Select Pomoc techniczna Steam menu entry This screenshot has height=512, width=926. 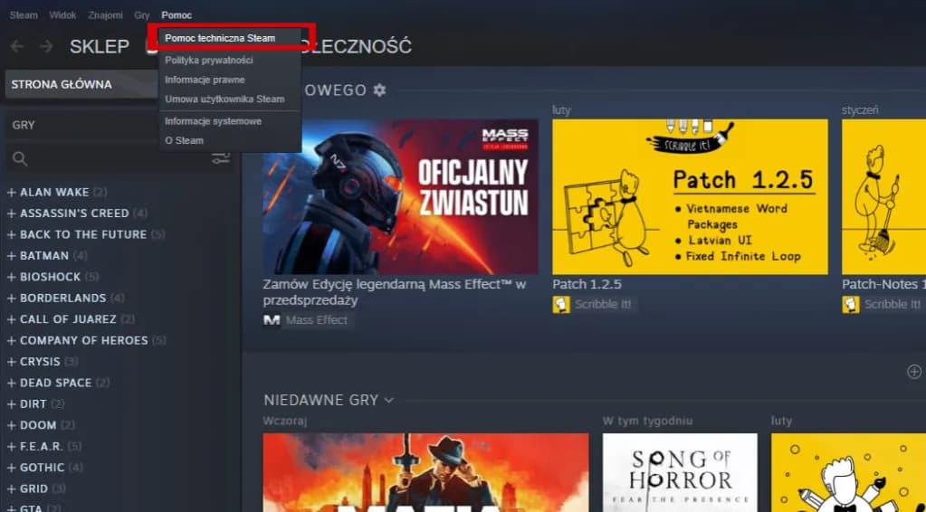pos(220,38)
